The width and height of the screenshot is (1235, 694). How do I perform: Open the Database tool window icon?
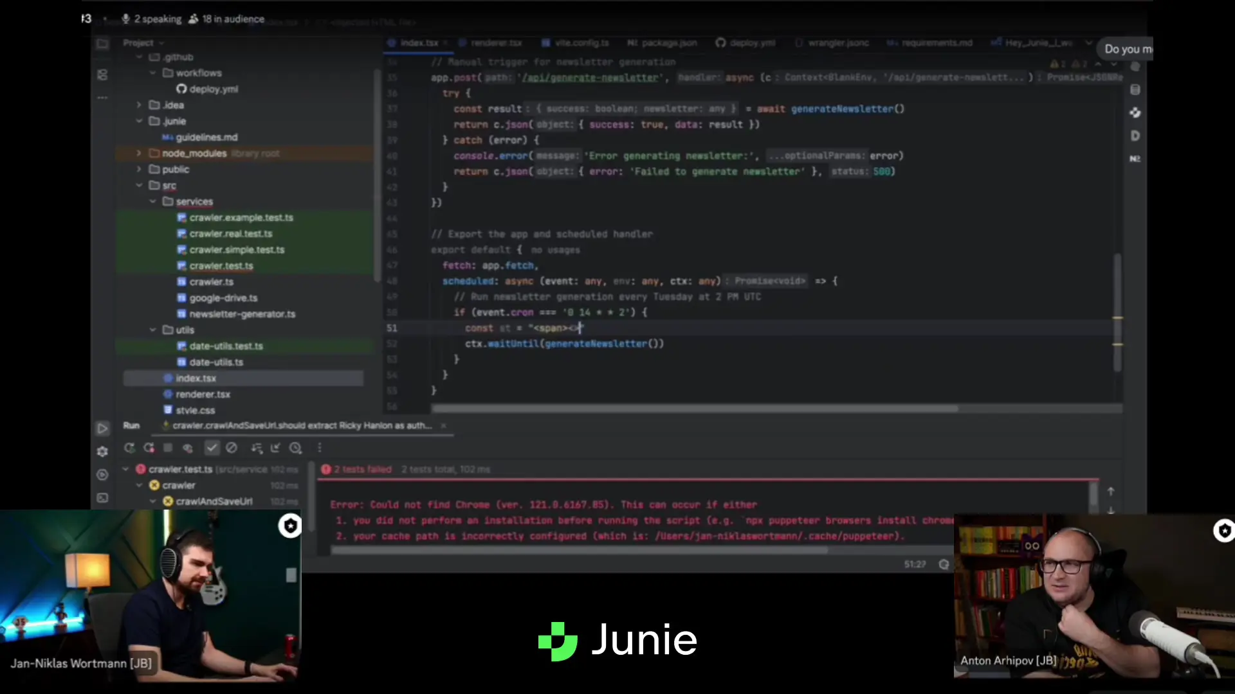coord(1135,90)
